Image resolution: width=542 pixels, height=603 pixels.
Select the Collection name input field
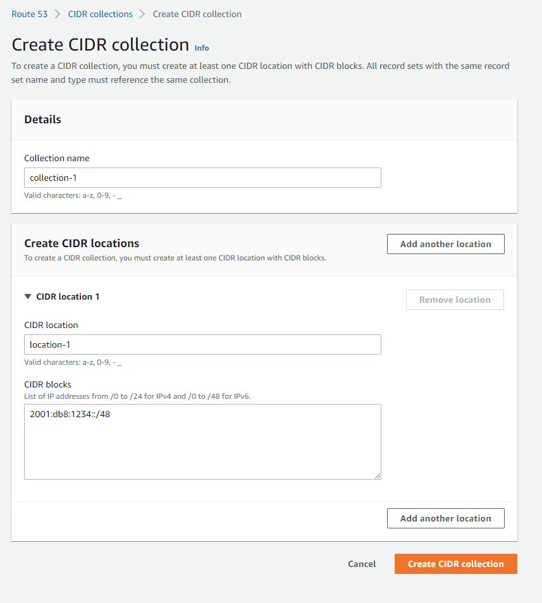point(202,178)
